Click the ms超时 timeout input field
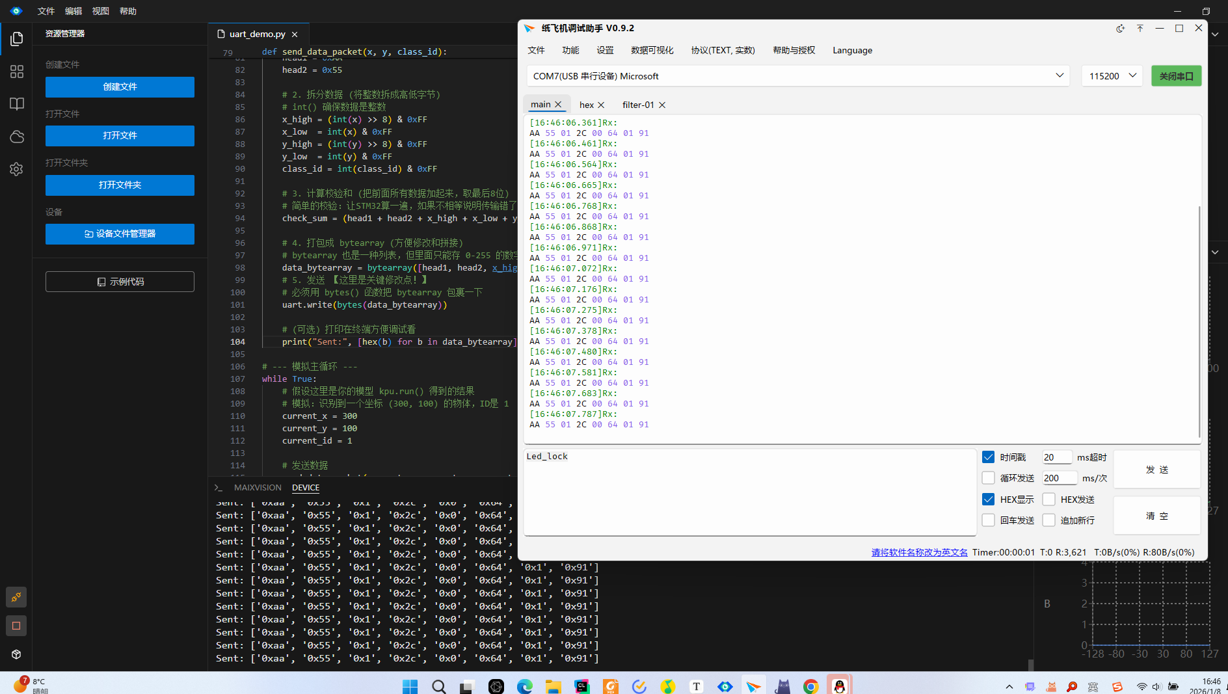This screenshot has width=1228, height=694. (x=1057, y=457)
